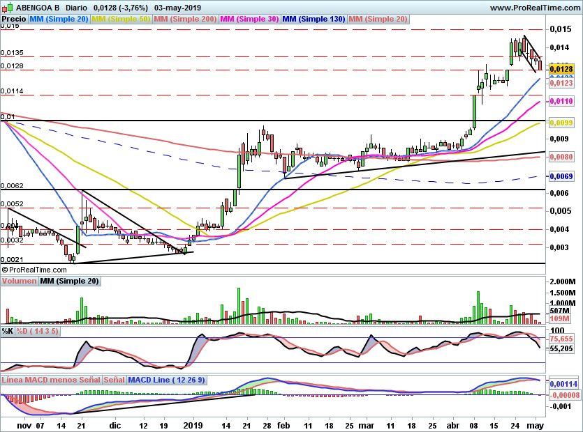
Task: Click the abr label on the time axis
Action: pyautogui.click(x=453, y=425)
